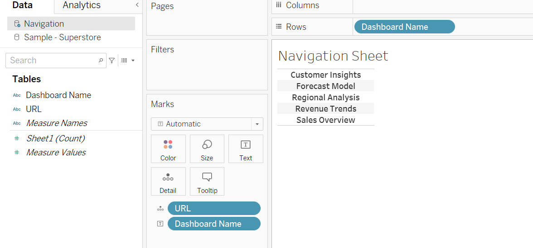Click the Dashboard Name pill on Rows

coord(404,27)
